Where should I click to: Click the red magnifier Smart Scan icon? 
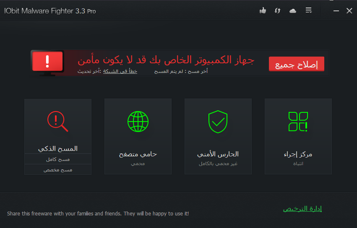click(x=57, y=122)
